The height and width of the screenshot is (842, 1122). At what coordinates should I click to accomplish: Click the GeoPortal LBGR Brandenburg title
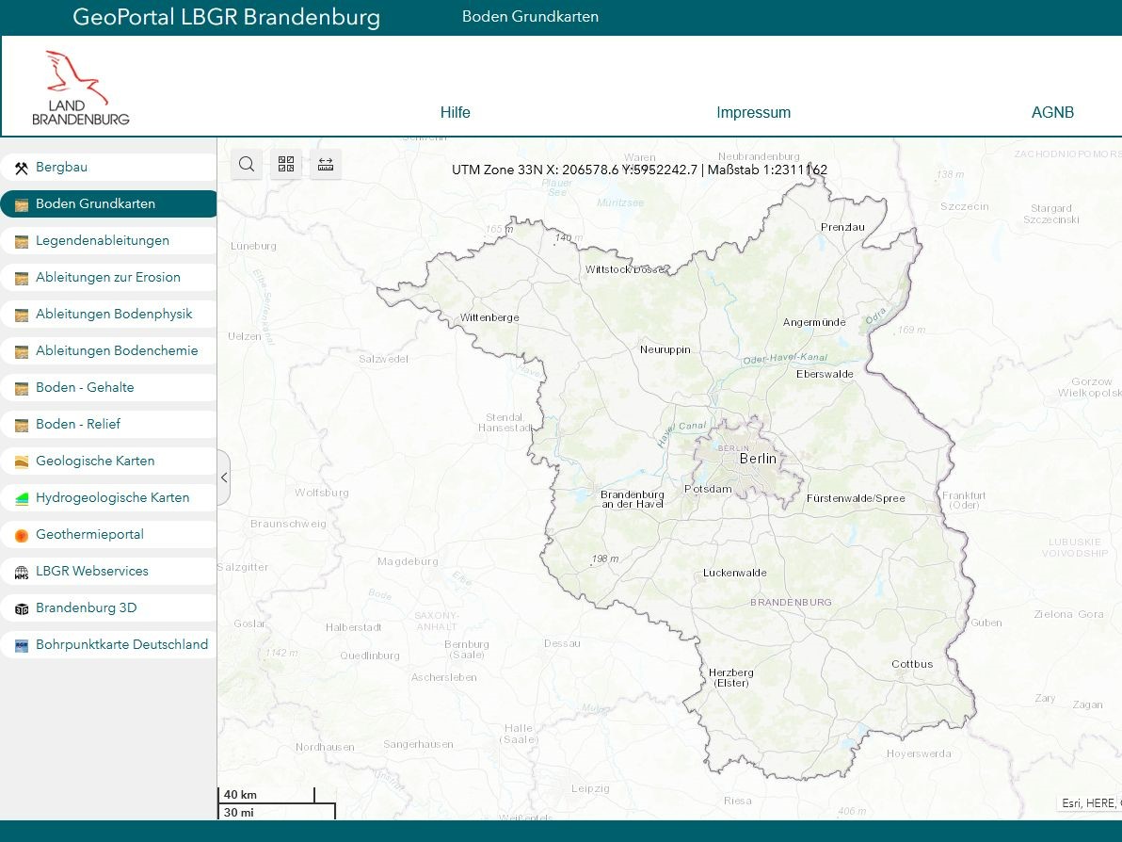pyautogui.click(x=226, y=17)
